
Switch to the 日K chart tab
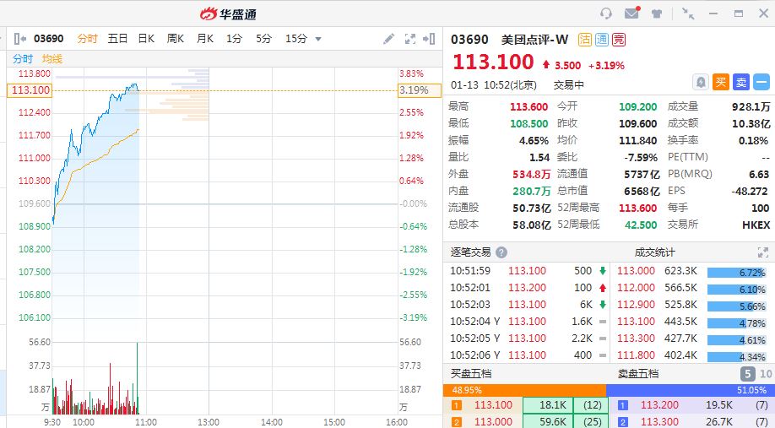[146, 39]
